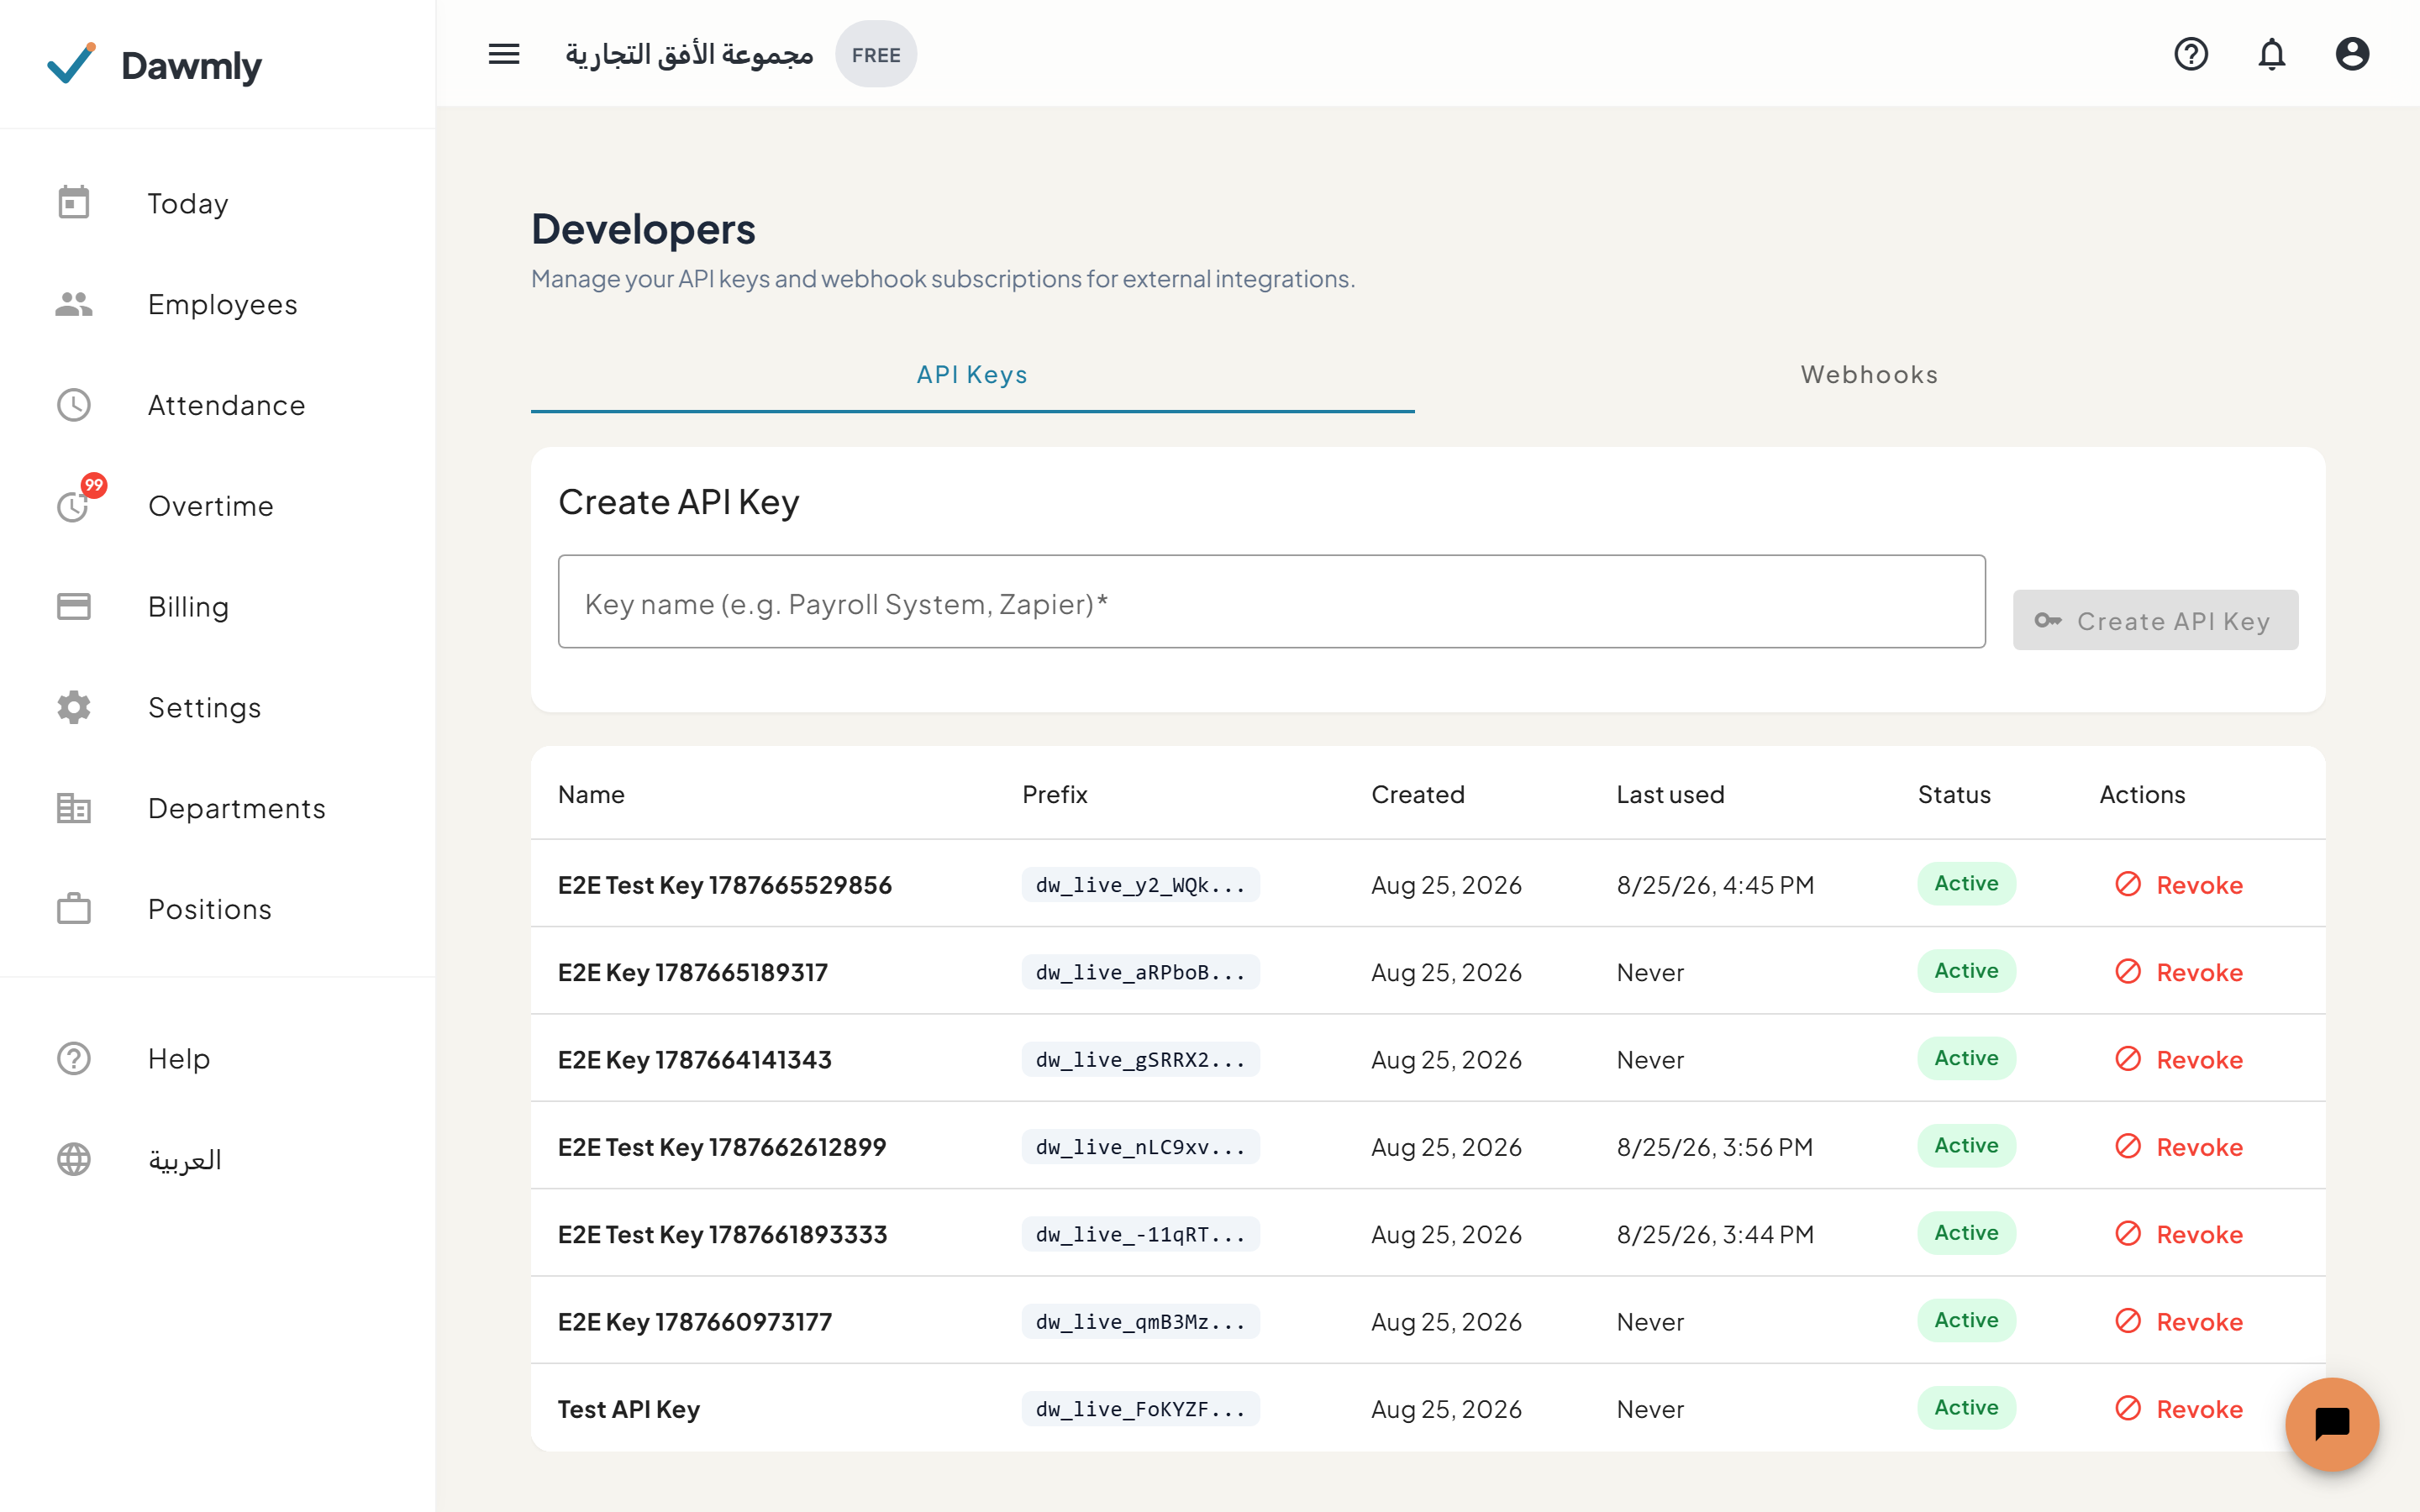Switch to the Webhooks tab
Image resolution: width=2420 pixels, height=1512 pixels.
pos(1869,375)
